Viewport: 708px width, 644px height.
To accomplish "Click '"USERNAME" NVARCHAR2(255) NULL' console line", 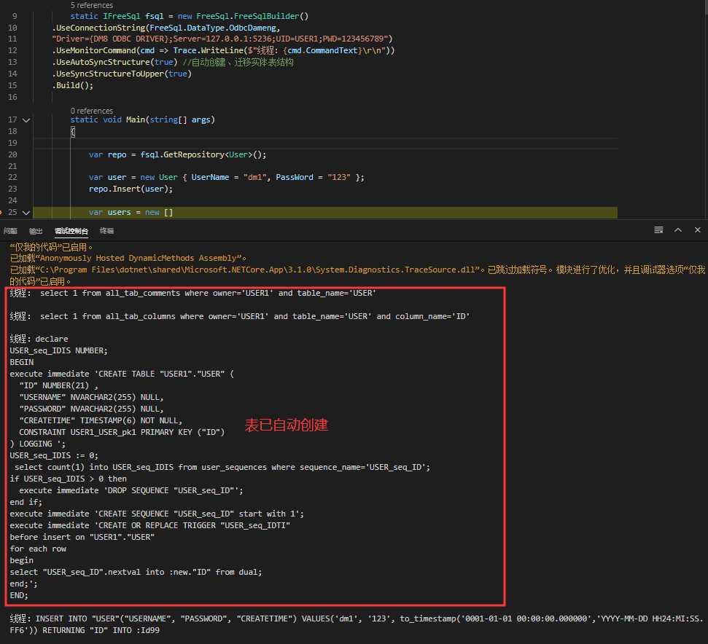I will click(x=91, y=398).
